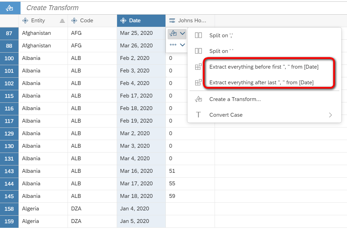
Task: Click the dimension icon beside Code header
Action: pyautogui.click(x=74, y=21)
